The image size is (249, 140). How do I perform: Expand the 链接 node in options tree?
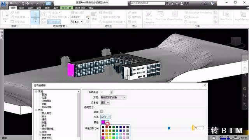pos(40,132)
